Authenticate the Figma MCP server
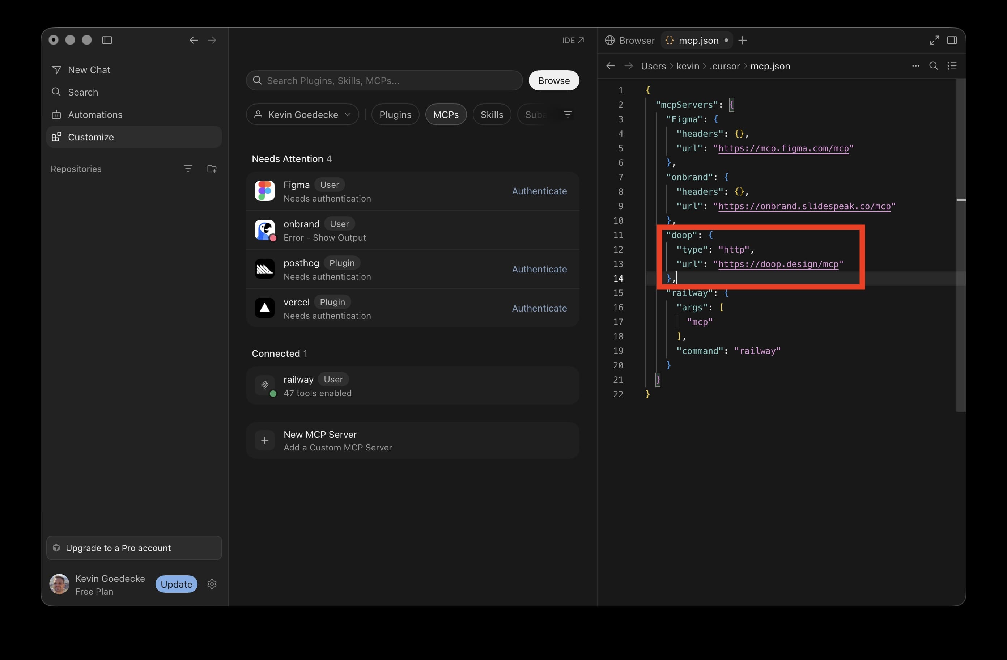This screenshot has width=1007, height=660. [539, 191]
